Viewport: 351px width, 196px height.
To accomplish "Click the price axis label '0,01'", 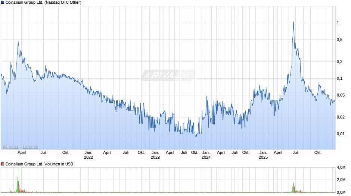I will point(341,134).
